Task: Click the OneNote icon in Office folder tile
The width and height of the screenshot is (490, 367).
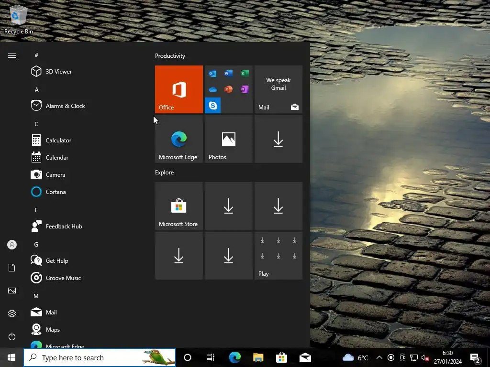Action: (x=245, y=89)
